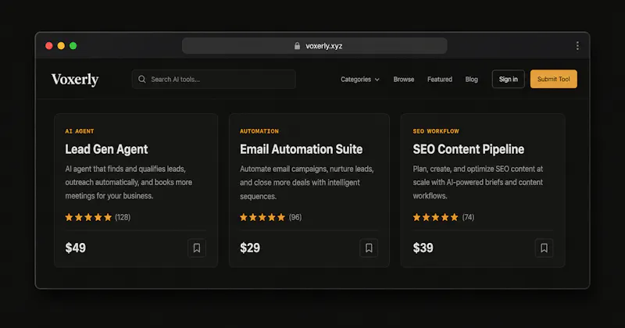The height and width of the screenshot is (328, 625).
Task: Click the Submit Tool button
Action: [554, 79]
